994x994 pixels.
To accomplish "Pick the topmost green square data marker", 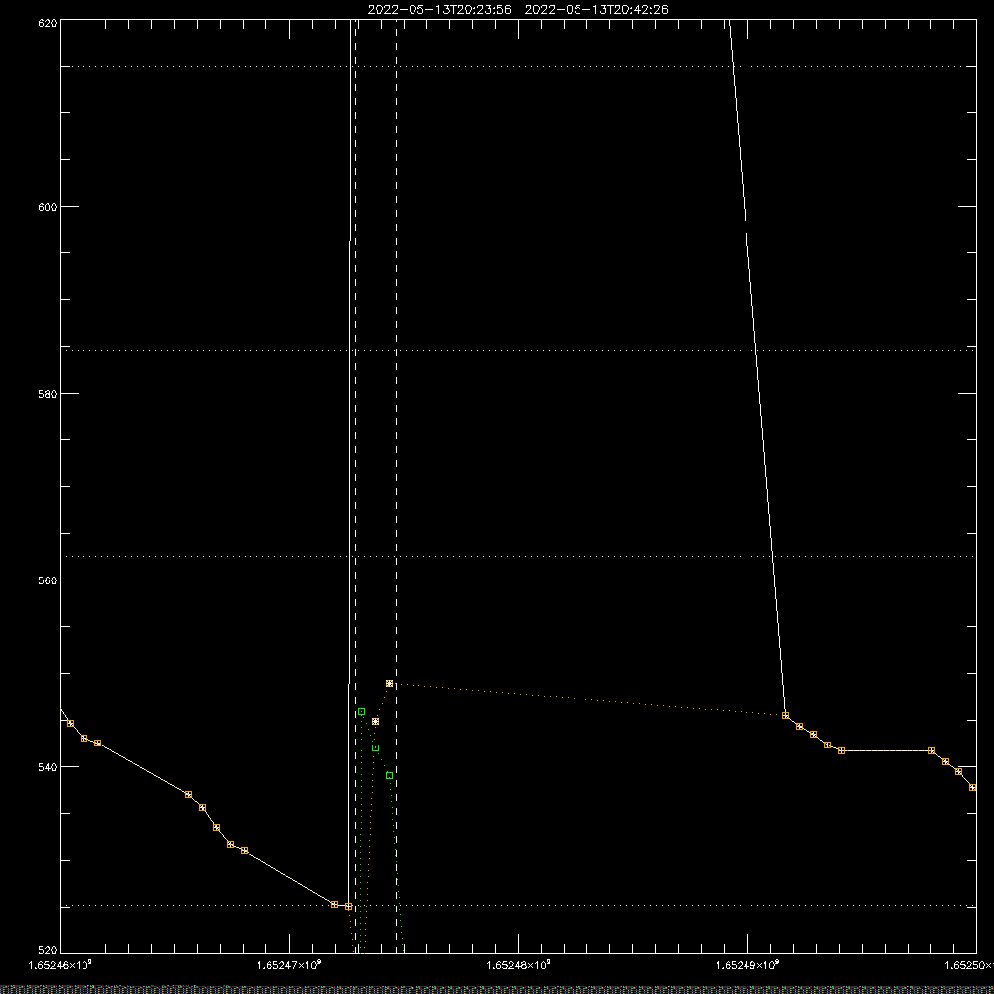I will pos(362,712).
